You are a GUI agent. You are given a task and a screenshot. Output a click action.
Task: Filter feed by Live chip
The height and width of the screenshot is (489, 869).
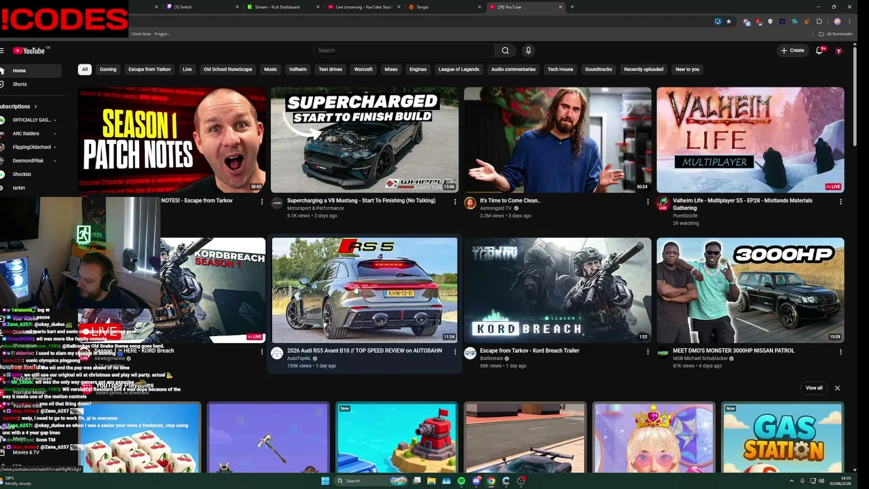(187, 69)
